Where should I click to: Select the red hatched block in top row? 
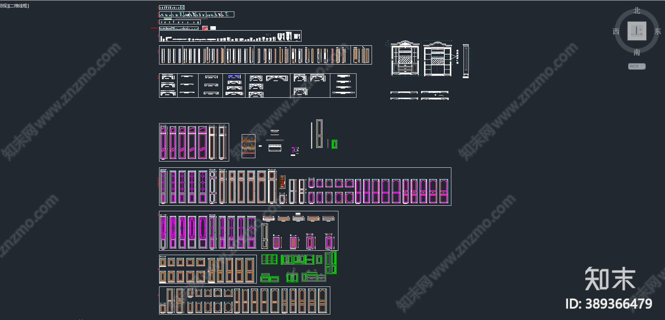tap(205, 28)
